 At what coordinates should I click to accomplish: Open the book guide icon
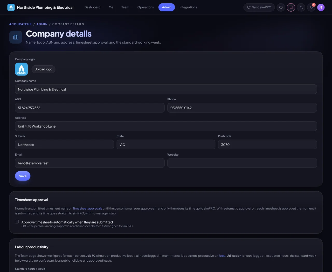[291, 7]
